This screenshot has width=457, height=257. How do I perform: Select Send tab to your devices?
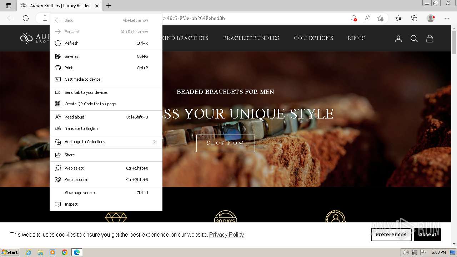(x=106, y=92)
